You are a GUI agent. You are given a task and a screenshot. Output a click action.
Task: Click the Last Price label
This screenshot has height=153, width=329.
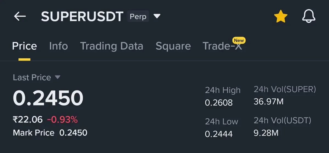pos(32,77)
